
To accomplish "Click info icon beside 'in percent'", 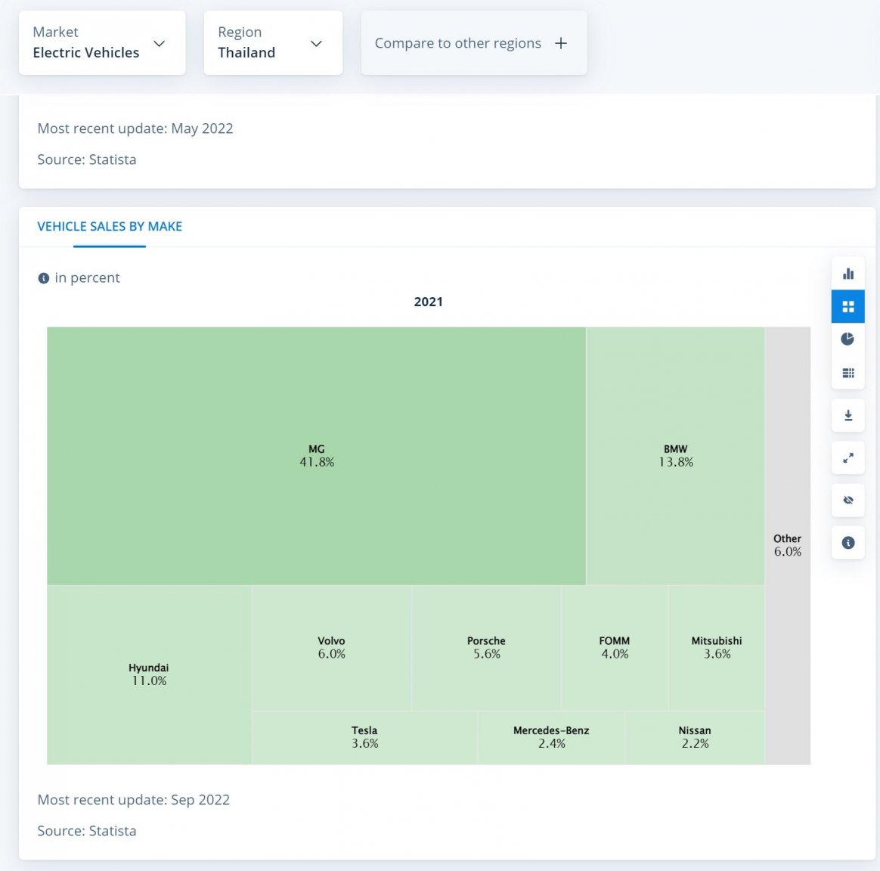I will coord(43,278).
